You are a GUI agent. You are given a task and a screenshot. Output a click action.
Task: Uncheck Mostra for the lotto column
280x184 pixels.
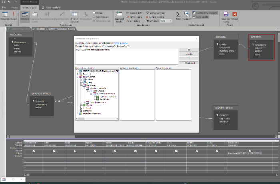(x=54, y=151)
